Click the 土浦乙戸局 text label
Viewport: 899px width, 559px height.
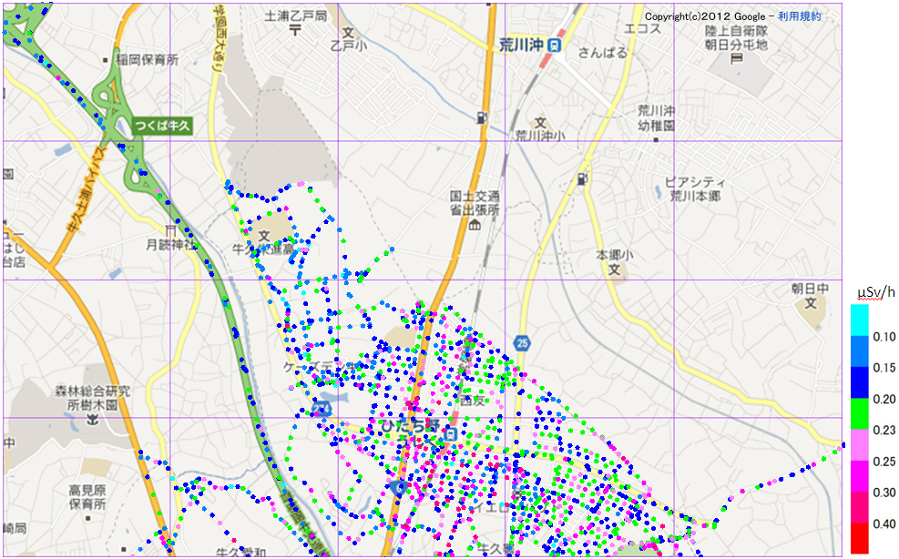pyautogui.click(x=295, y=16)
